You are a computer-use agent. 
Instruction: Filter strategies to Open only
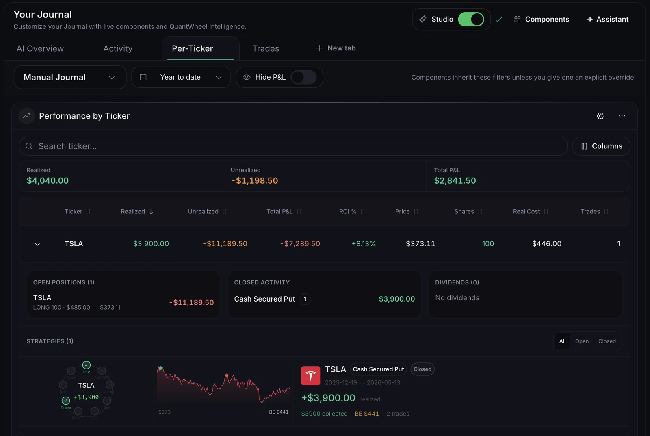pyautogui.click(x=582, y=341)
